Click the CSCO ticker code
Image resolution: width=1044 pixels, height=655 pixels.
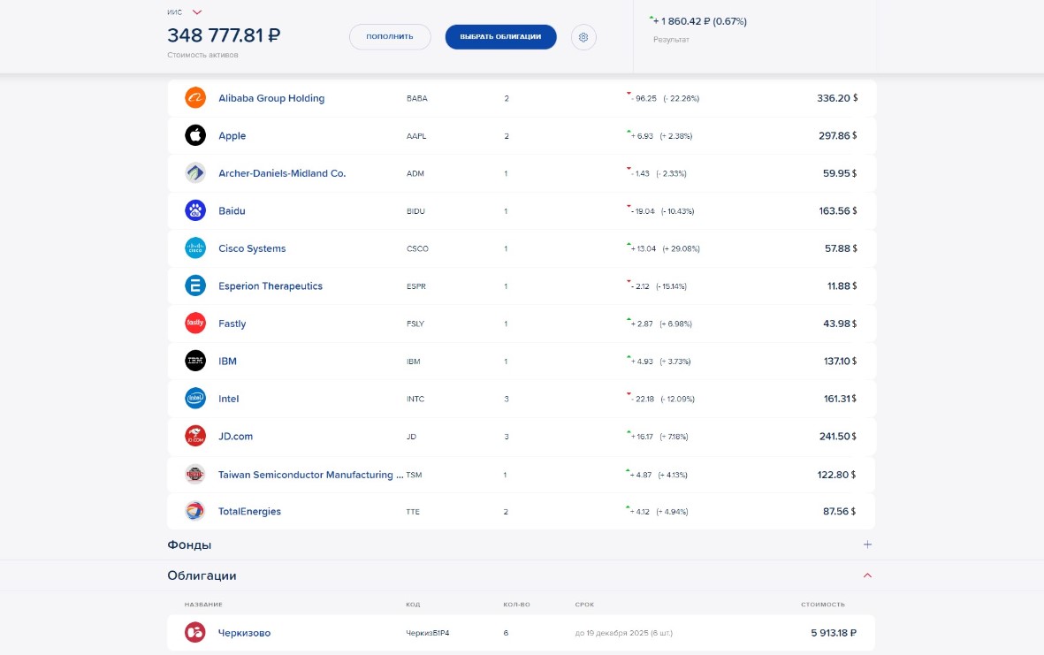(417, 248)
